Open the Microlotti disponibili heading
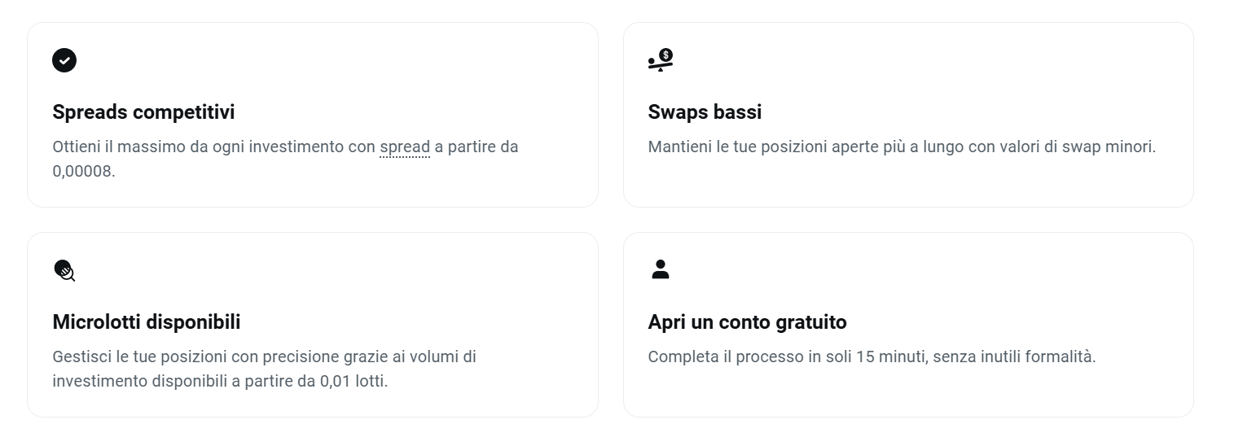 147,322
